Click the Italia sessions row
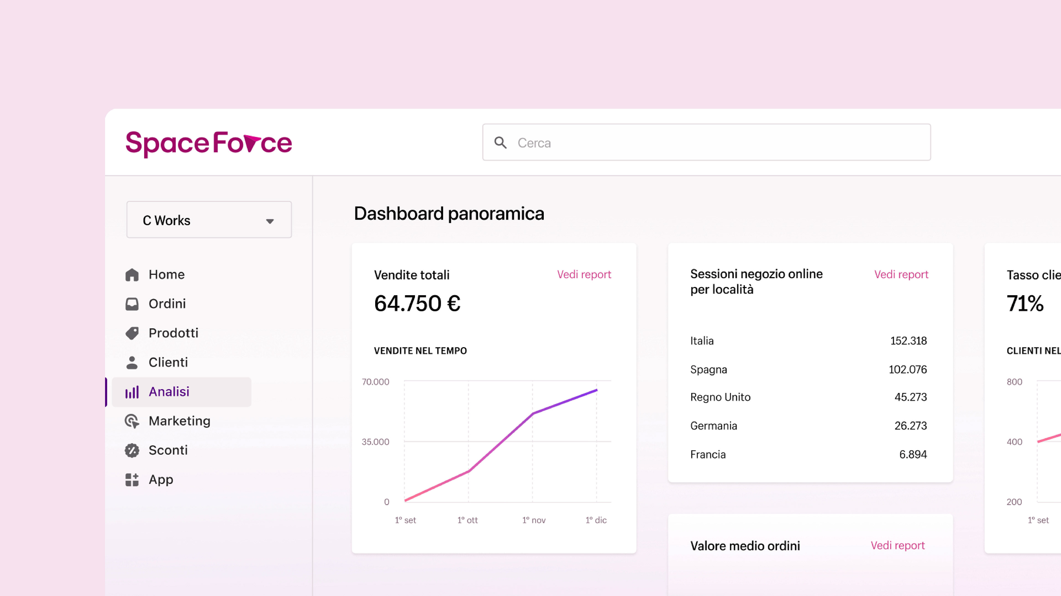This screenshot has width=1061, height=596. click(808, 340)
